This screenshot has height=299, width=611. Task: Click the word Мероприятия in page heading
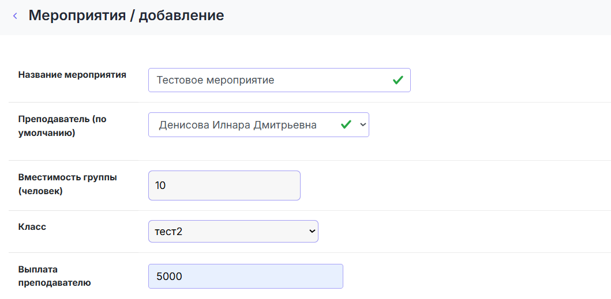click(x=77, y=16)
